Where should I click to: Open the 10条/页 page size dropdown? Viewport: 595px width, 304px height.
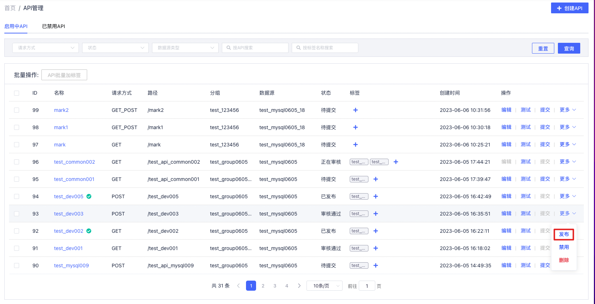point(325,286)
